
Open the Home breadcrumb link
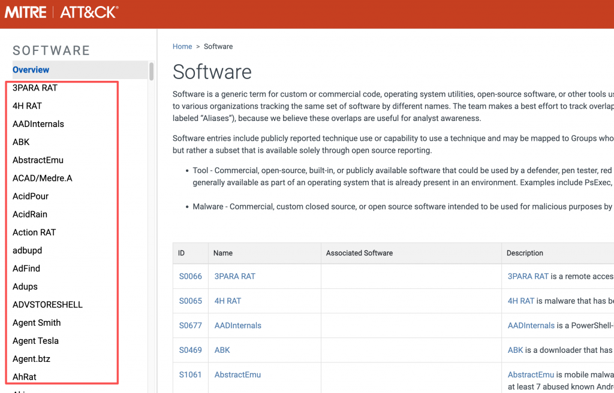[x=182, y=46]
